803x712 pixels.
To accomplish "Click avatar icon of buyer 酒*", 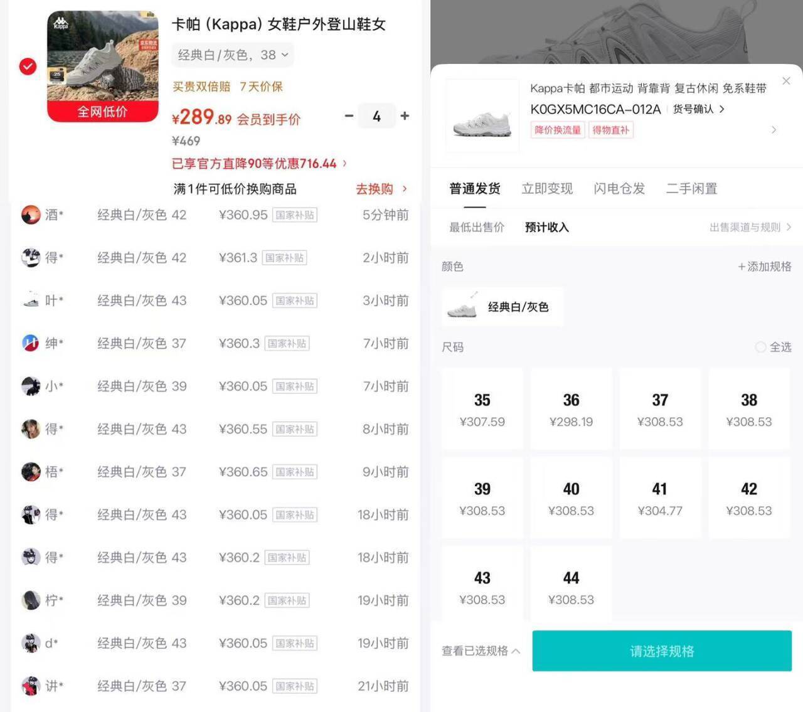I will [x=31, y=215].
